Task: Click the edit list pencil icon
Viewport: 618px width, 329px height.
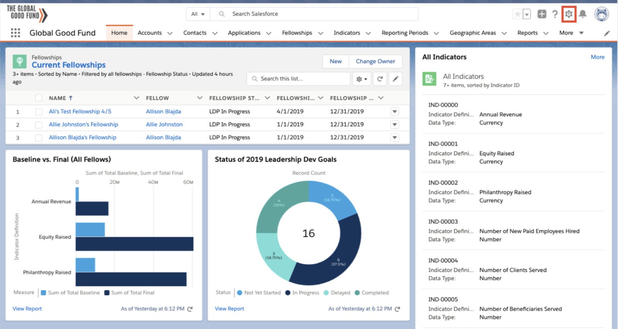Action: [x=396, y=79]
